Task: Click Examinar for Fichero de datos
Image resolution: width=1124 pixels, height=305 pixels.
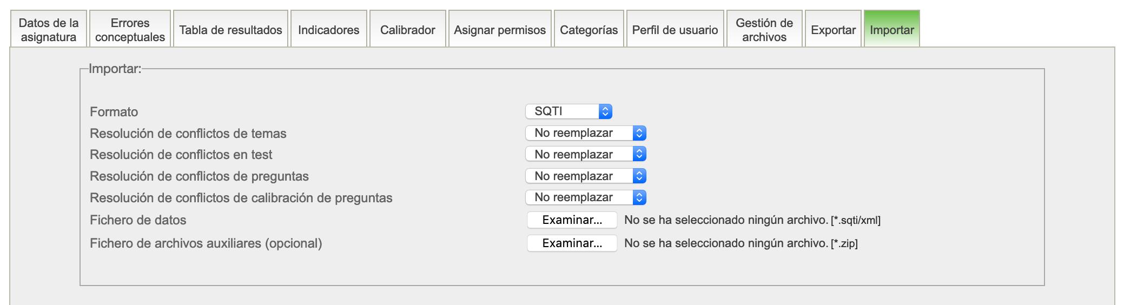Action: [x=572, y=220]
